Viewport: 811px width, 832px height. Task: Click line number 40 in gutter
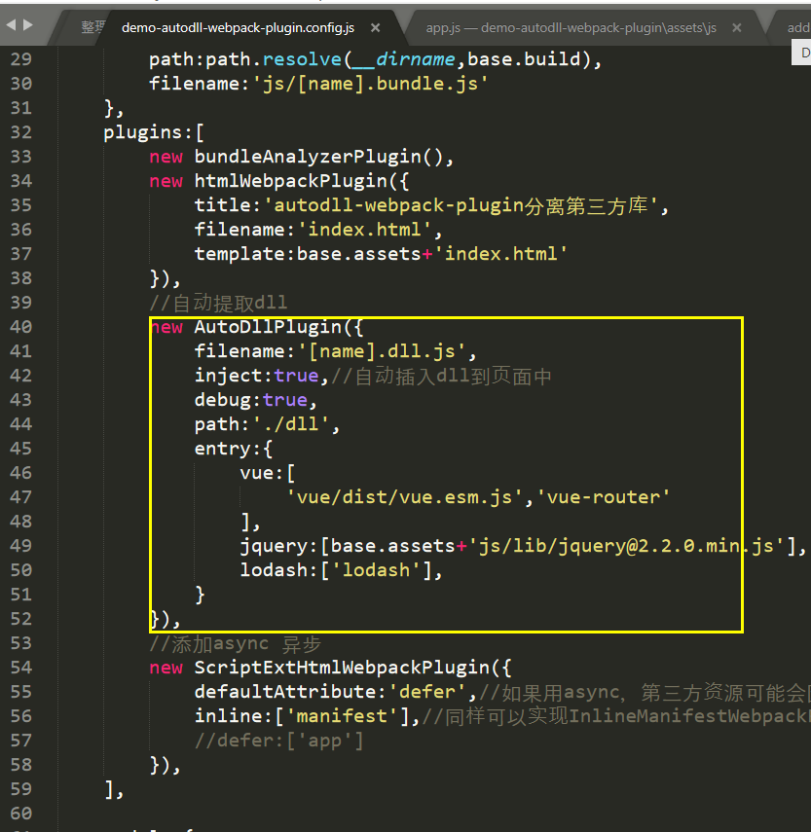[x=21, y=327]
